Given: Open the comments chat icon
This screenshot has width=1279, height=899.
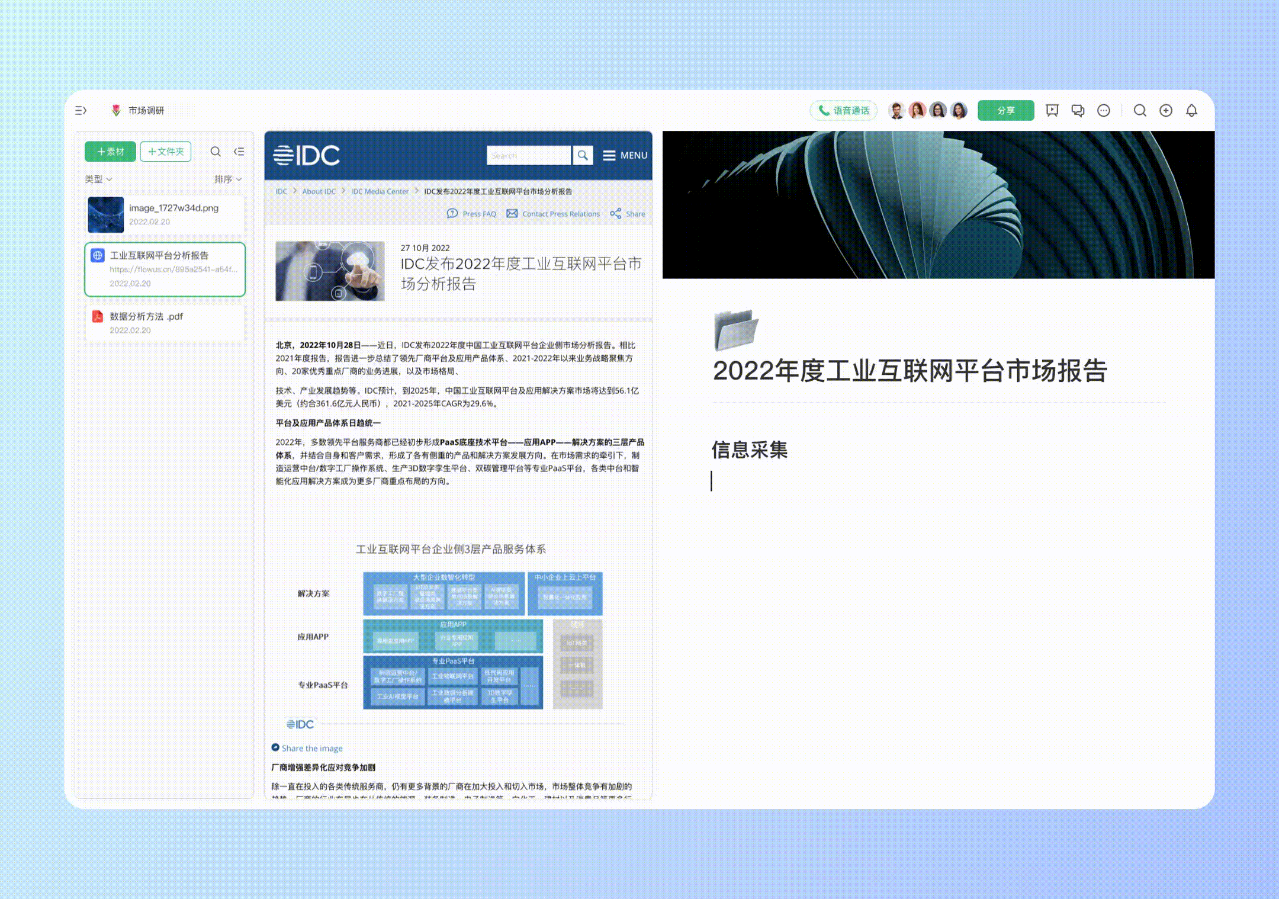Looking at the screenshot, I should [1078, 110].
